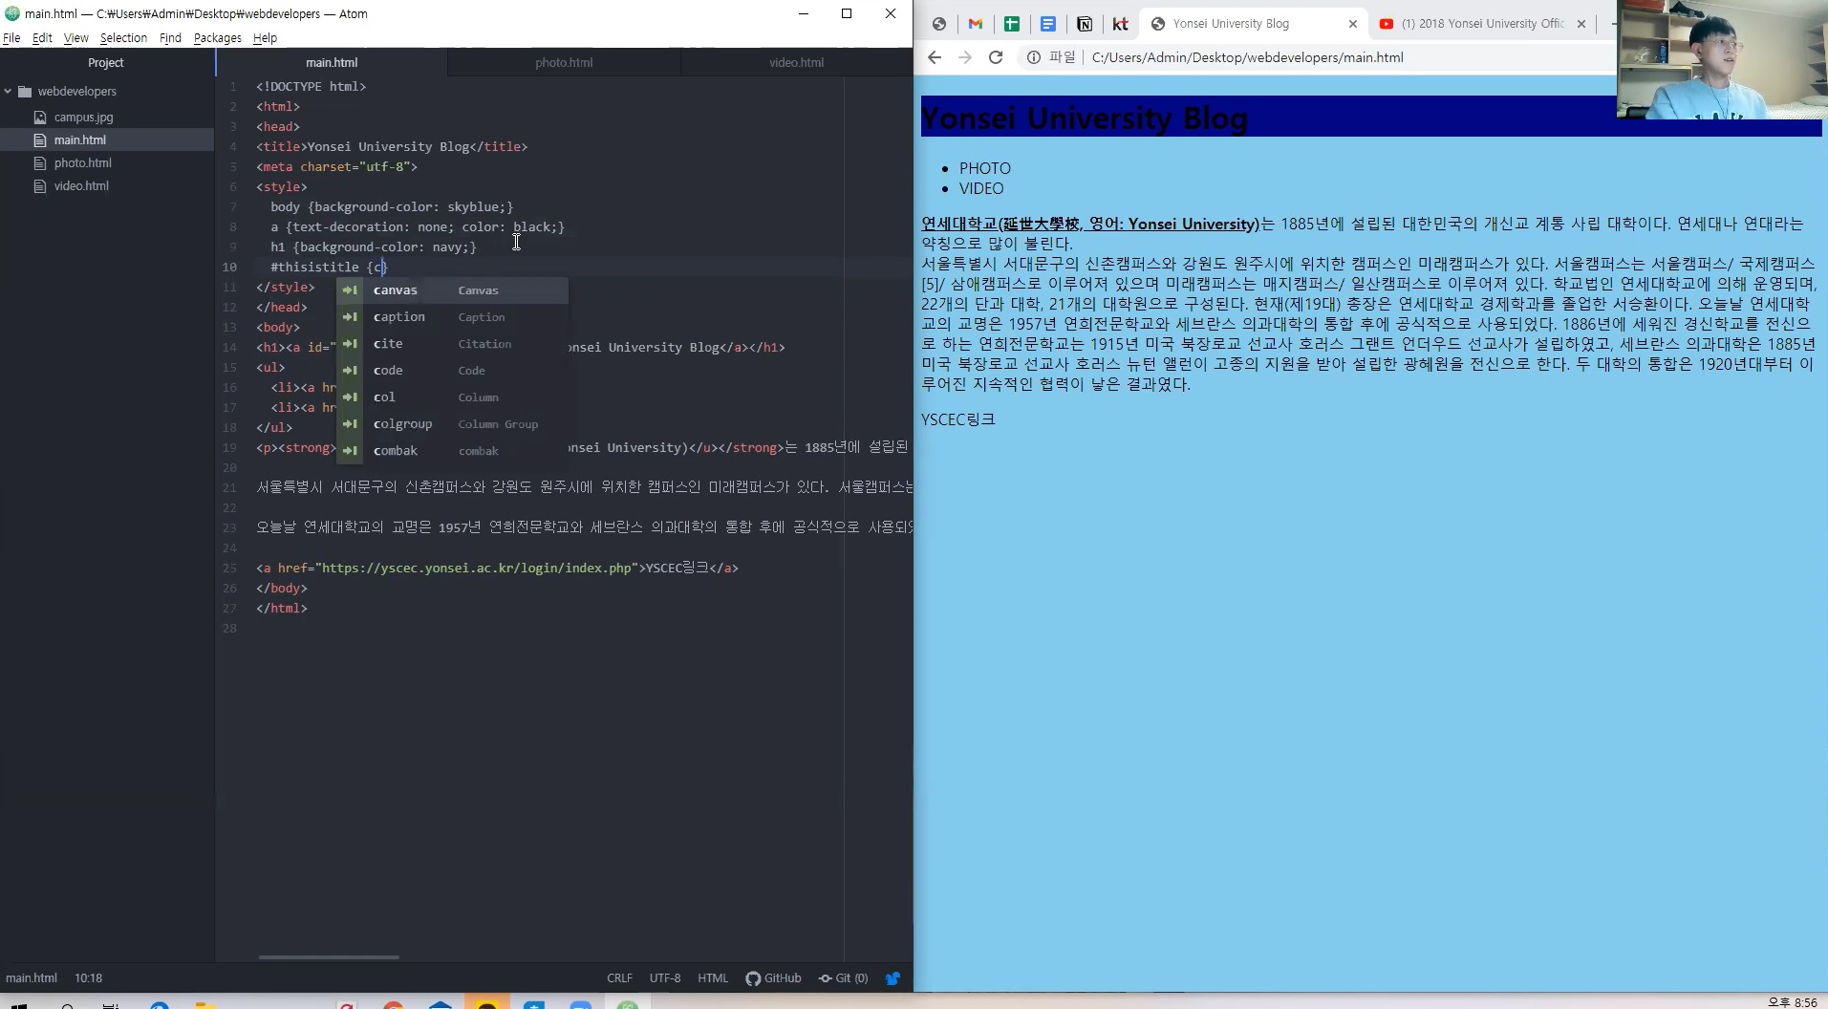Choose the code autocomplete suggestion
This screenshot has width=1828, height=1009.
452,371
